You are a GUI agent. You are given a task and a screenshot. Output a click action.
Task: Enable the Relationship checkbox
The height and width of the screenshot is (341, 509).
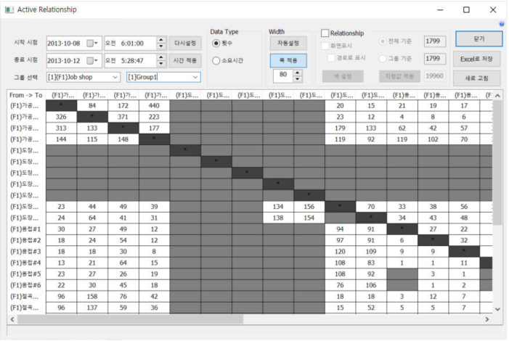click(325, 33)
